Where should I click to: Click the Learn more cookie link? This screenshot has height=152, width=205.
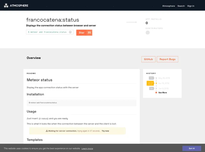87,148
